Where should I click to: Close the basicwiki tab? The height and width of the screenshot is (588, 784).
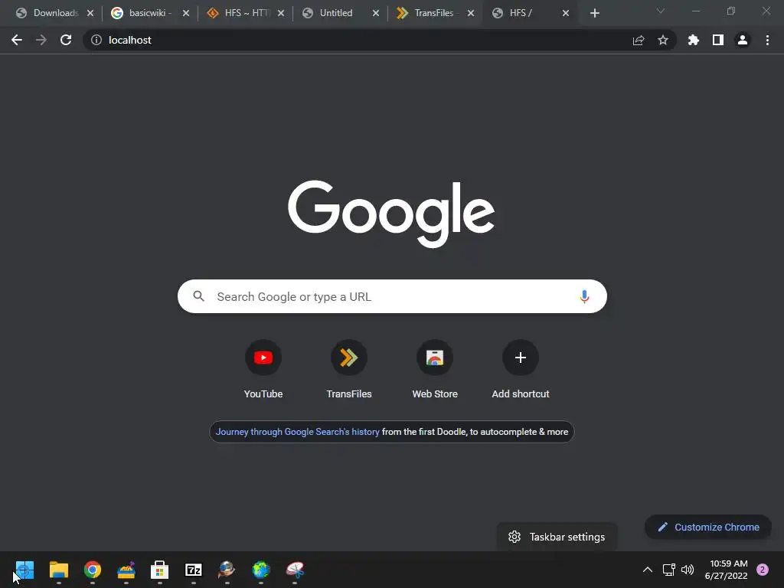[186, 13]
